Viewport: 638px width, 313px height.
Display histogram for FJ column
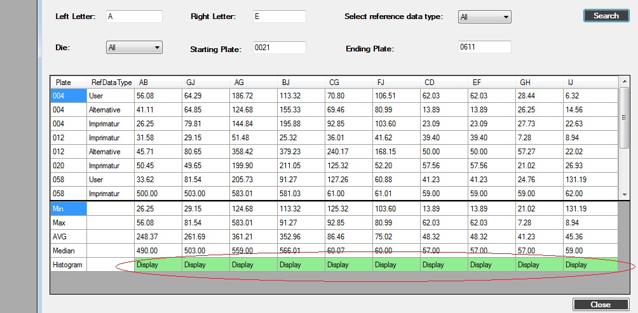click(x=397, y=265)
